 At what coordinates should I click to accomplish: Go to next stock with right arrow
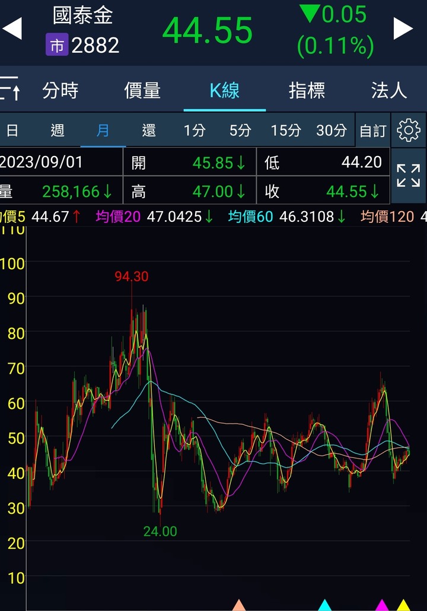click(x=403, y=28)
